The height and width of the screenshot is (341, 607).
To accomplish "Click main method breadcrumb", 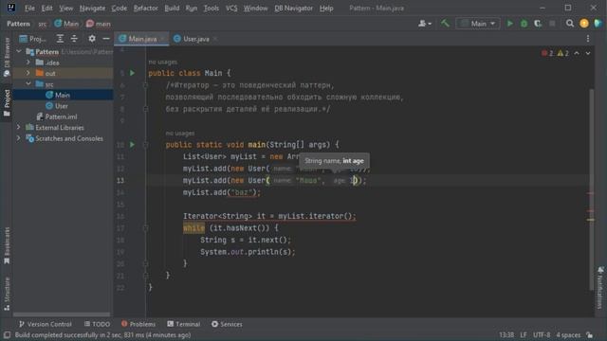I will [x=99, y=24].
